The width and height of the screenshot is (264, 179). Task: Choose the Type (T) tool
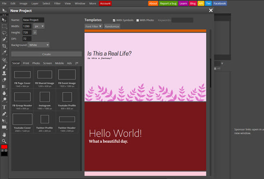pos(4,107)
